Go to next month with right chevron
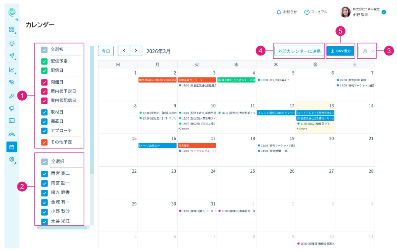 [136, 51]
